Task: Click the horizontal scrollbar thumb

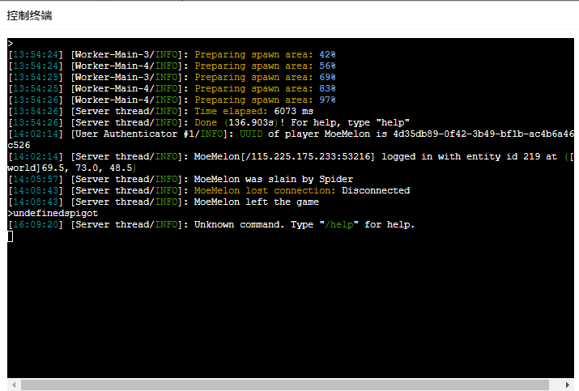Action: click(x=285, y=385)
